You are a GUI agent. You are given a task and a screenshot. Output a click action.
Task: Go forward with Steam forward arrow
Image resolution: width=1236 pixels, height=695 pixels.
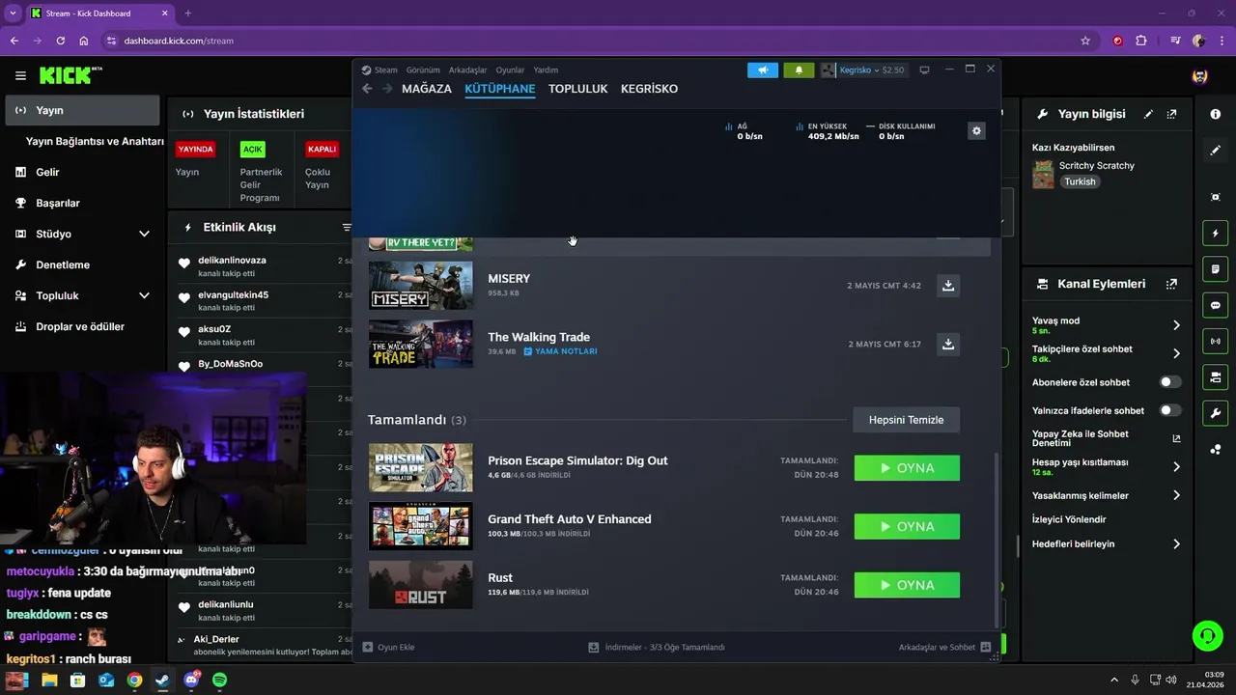pyautogui.click(x=386, y=89)
